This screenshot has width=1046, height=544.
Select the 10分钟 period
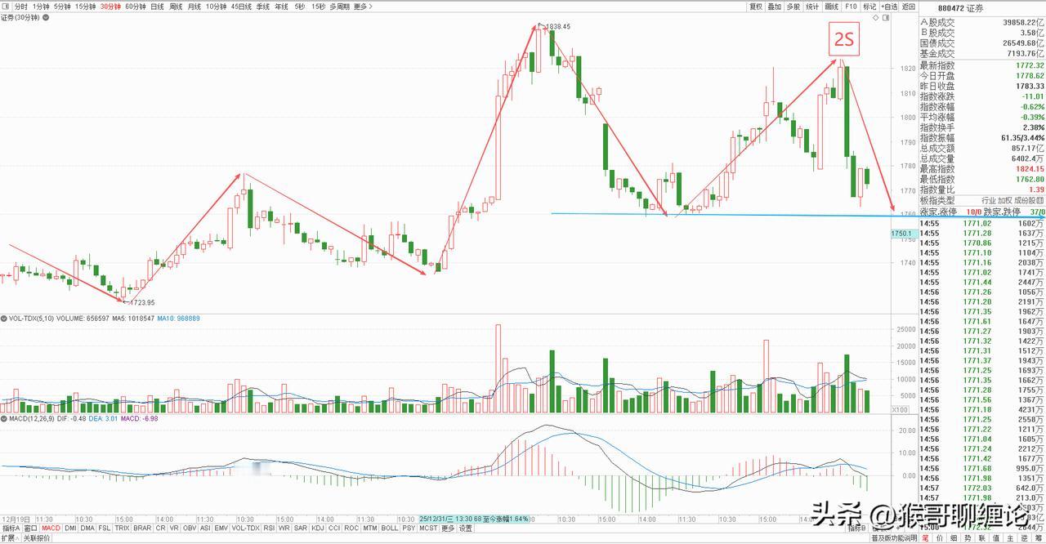pos(217,7)
